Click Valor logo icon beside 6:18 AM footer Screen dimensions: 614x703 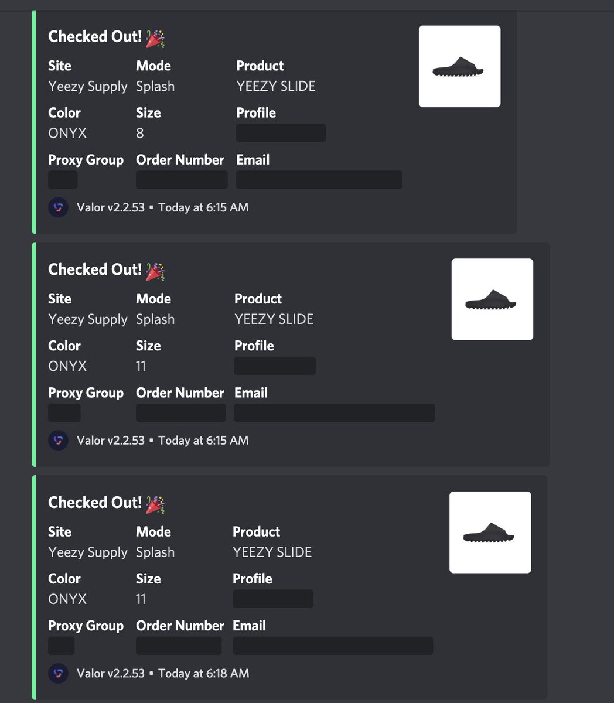tap(58, 673)
